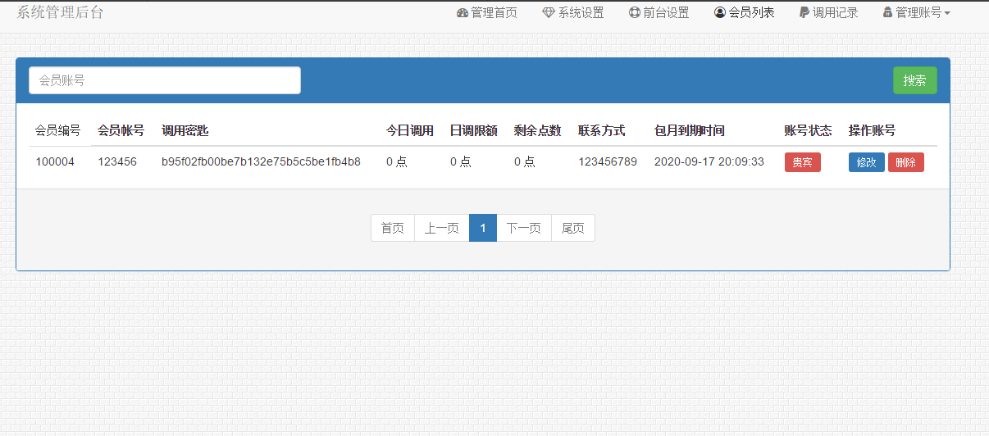Click key b95f02fb00be7b132e75b5c5be1fb4b8
The width and height of the screenshot is (989, 436).
coord(262,162)
